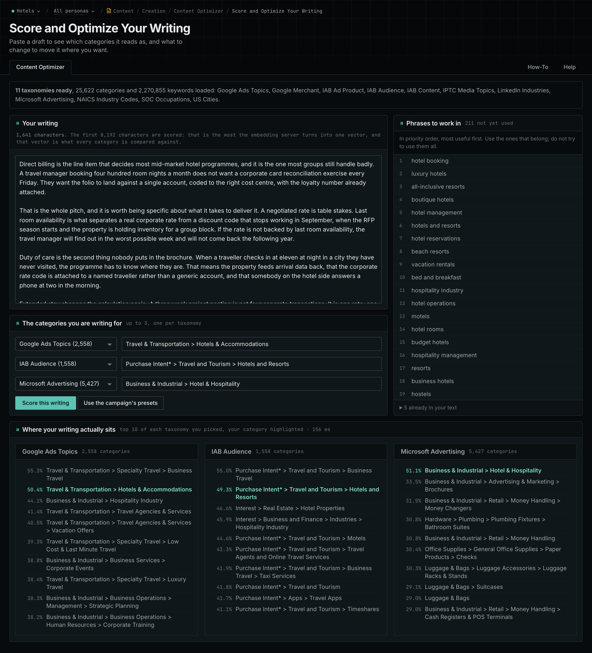Image resolution: width=592 pixels, height=653 pixels.
Task: Click inside the Your writing text area
Action: (198, 229)
